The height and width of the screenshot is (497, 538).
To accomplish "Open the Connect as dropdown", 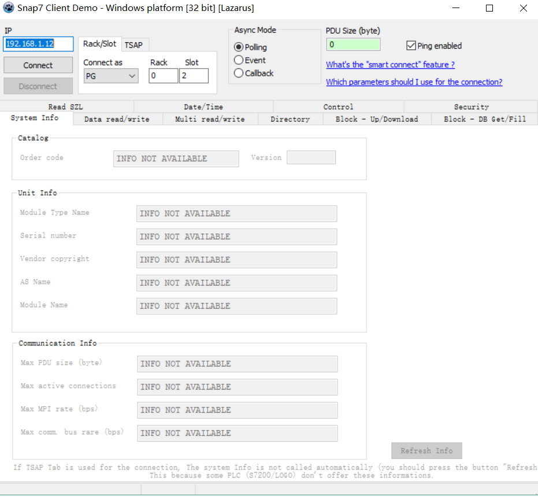I will coord(111,76).
